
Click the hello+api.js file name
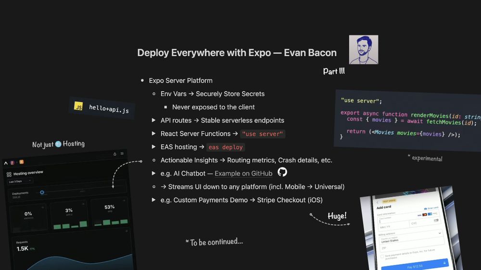click(x=109, y=109)
